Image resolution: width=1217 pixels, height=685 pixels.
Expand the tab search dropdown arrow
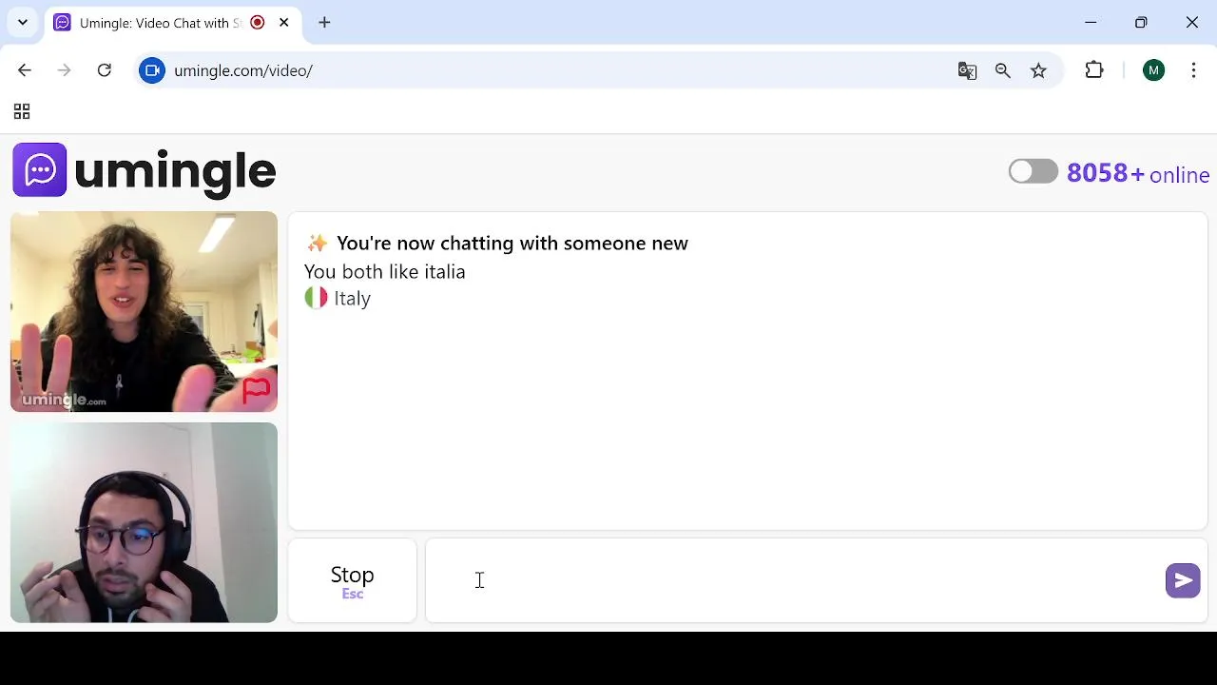point(23,22)
